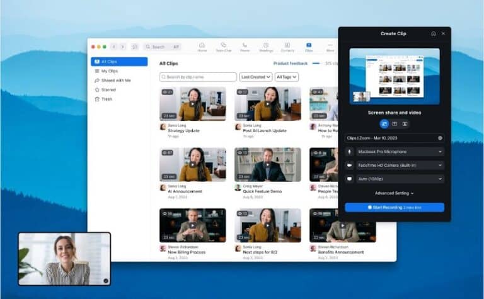Screen dimensions: 484x299
Task: Open the Quick Feature Demo title
Action: click(x=262, y=191)
